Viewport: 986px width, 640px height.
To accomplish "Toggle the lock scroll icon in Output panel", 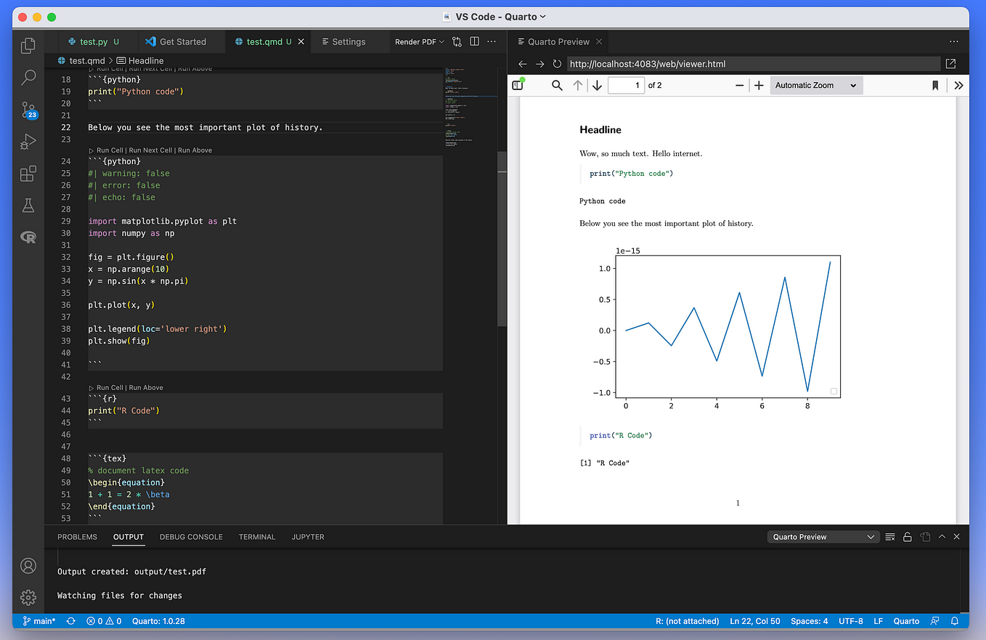I will pos(907,537).
